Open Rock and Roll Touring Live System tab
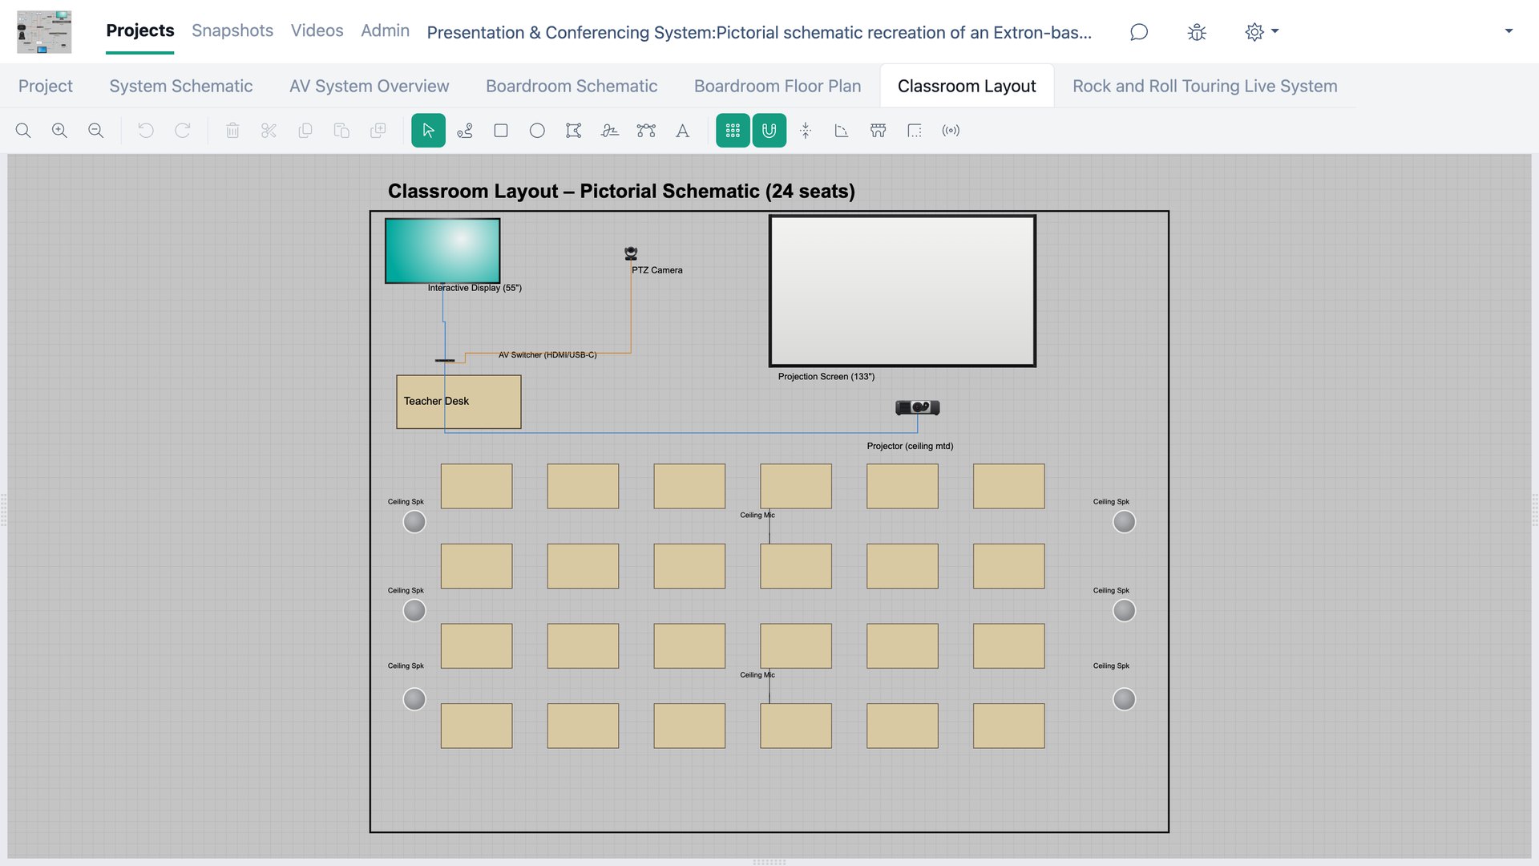The width and height of the screenshot is (1539, 866). tap(1205, 86)
